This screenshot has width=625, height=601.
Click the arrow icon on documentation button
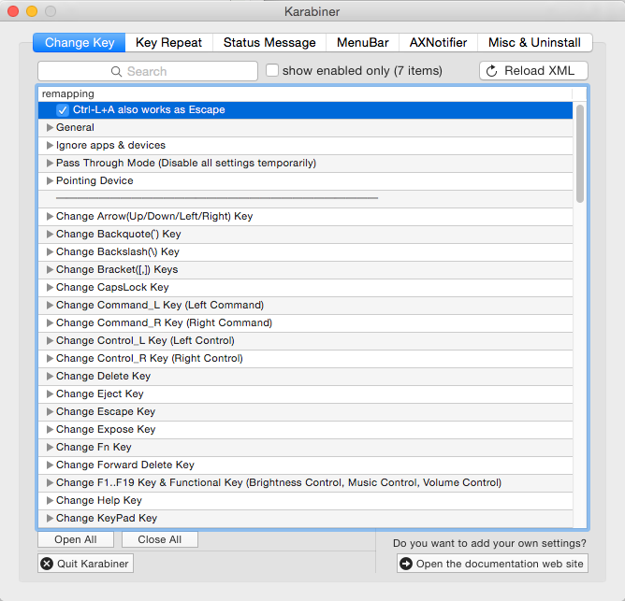406,564
